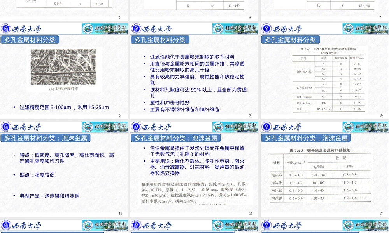Click the "比利时 Bekaert" cell in slide 10 table
The height and width of the screenshot is (233, 389).
[305, 87]
